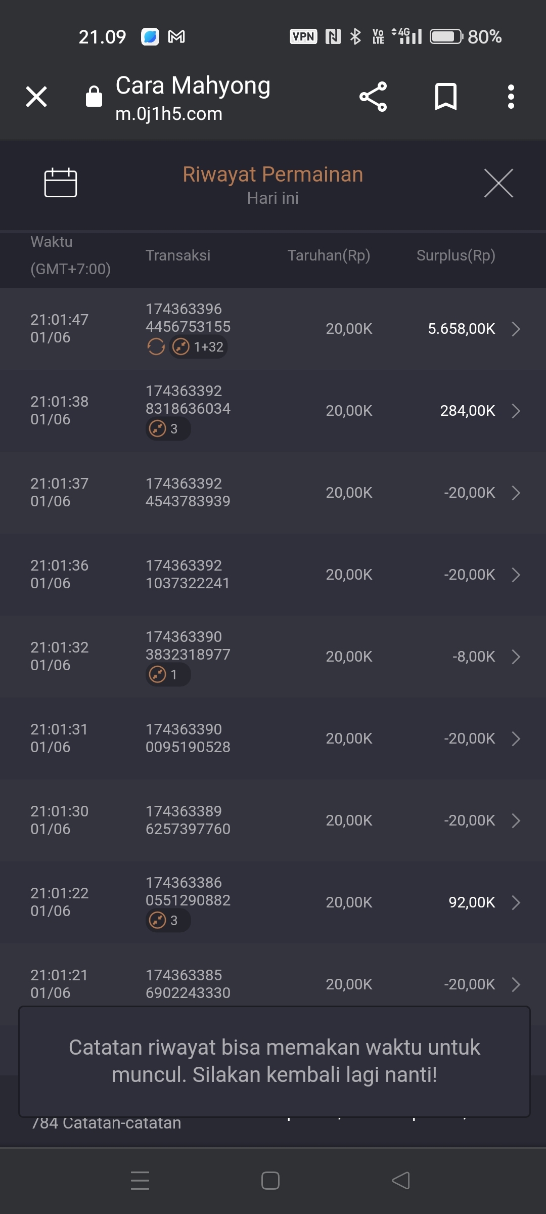
Task: Tap the Hari ini date filter label
Action: [273, 198]
